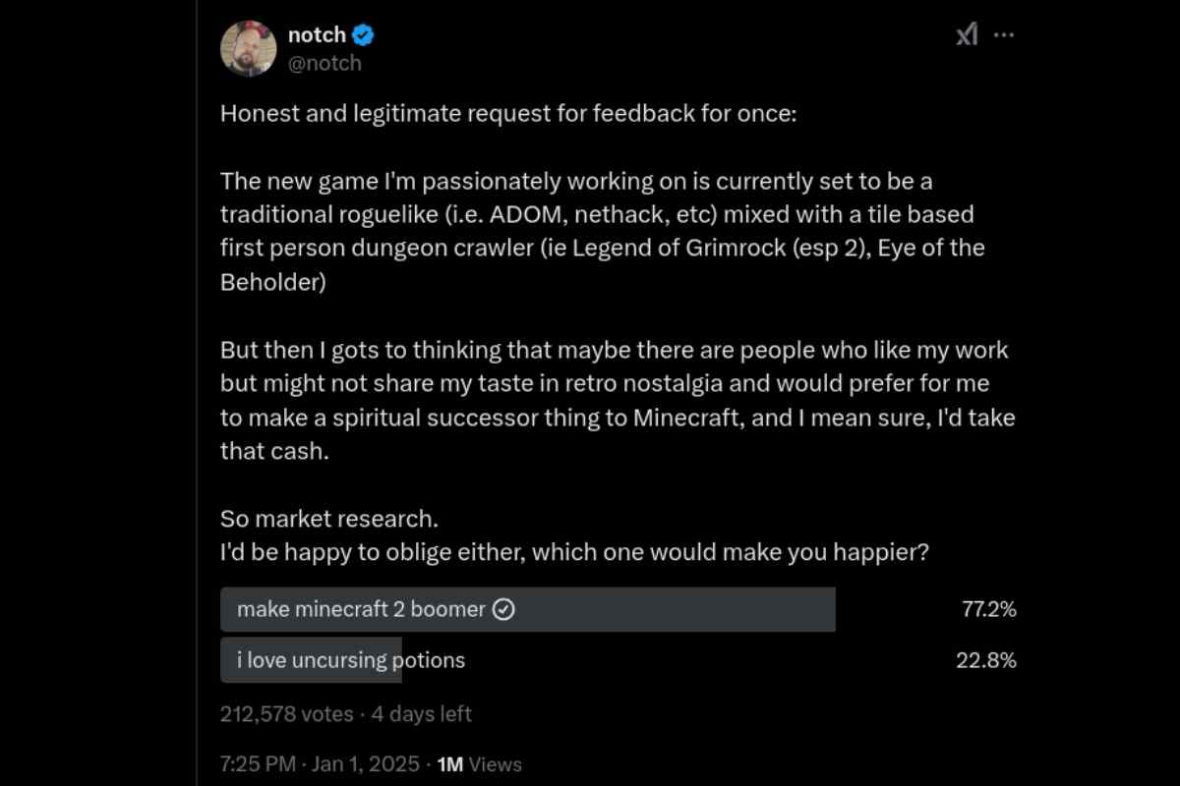Open notch's profile picture avatar
Viewport: 1180px width, 786px height.
click(249, 48)
